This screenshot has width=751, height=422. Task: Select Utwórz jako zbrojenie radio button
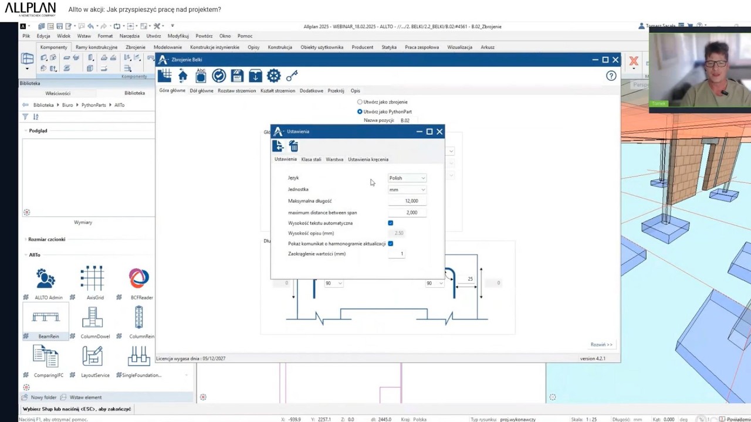(x=360, y=102)
